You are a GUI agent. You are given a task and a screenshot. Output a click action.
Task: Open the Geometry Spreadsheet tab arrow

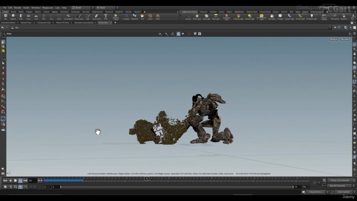96,23
